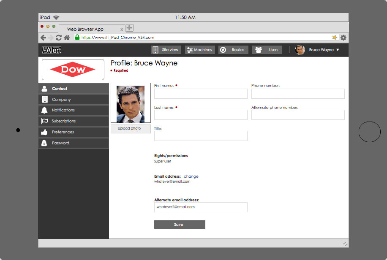
Task: Click the browser reload icon
Action: pyautogui.click(x=59, y=38)
